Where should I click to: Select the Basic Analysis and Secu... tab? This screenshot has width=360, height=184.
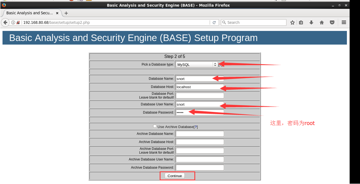pyautogui.click(x=32, y=13)
